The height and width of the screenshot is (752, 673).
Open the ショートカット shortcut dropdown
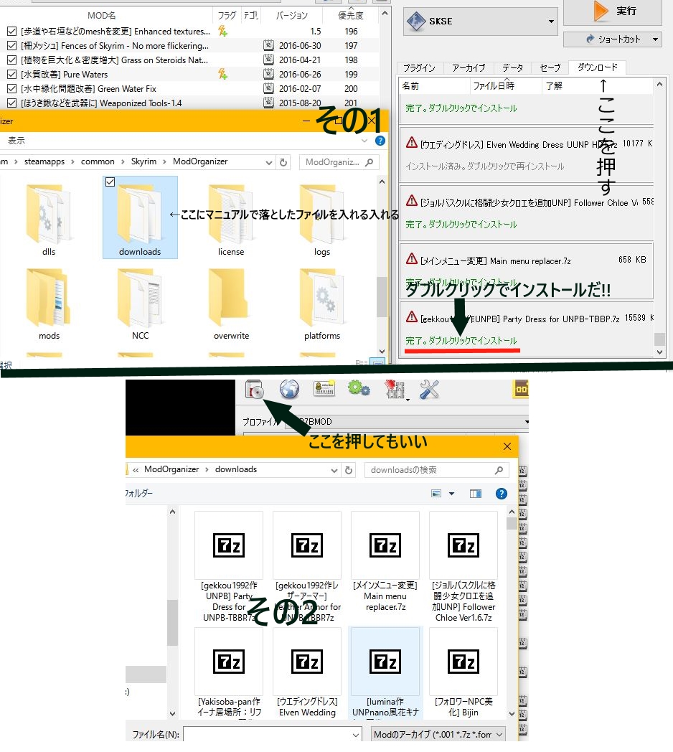(x=613, y=39)
